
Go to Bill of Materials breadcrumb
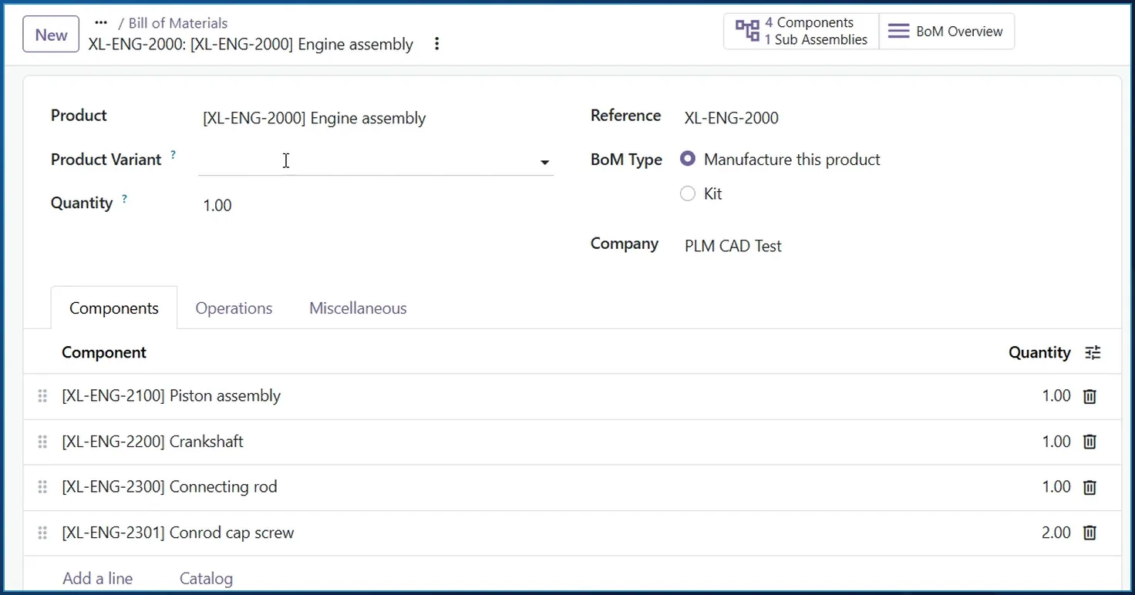point(178,23)
